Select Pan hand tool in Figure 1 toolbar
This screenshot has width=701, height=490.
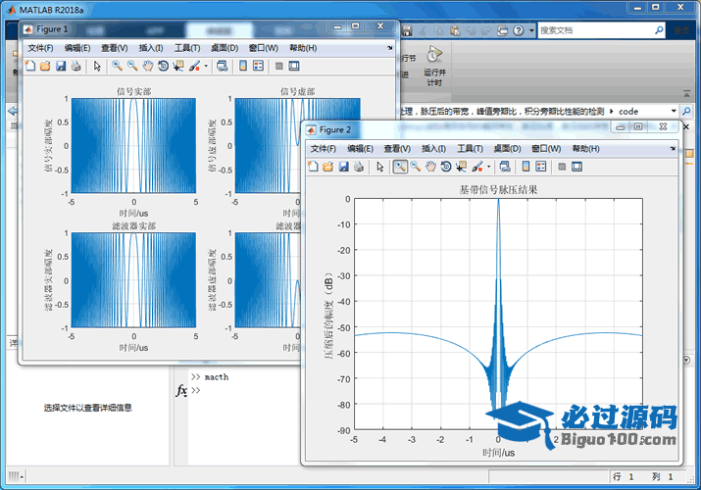coord(147,66)
